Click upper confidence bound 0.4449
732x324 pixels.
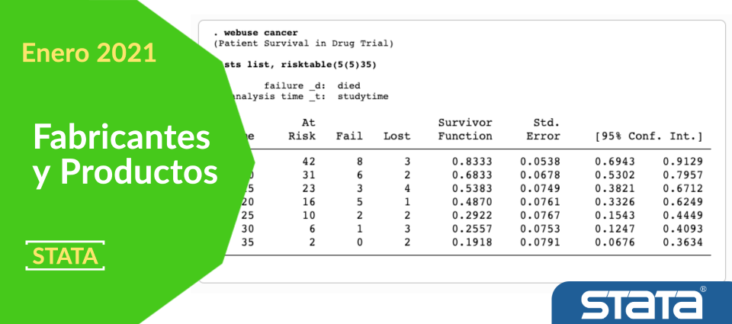click(683, 216)
